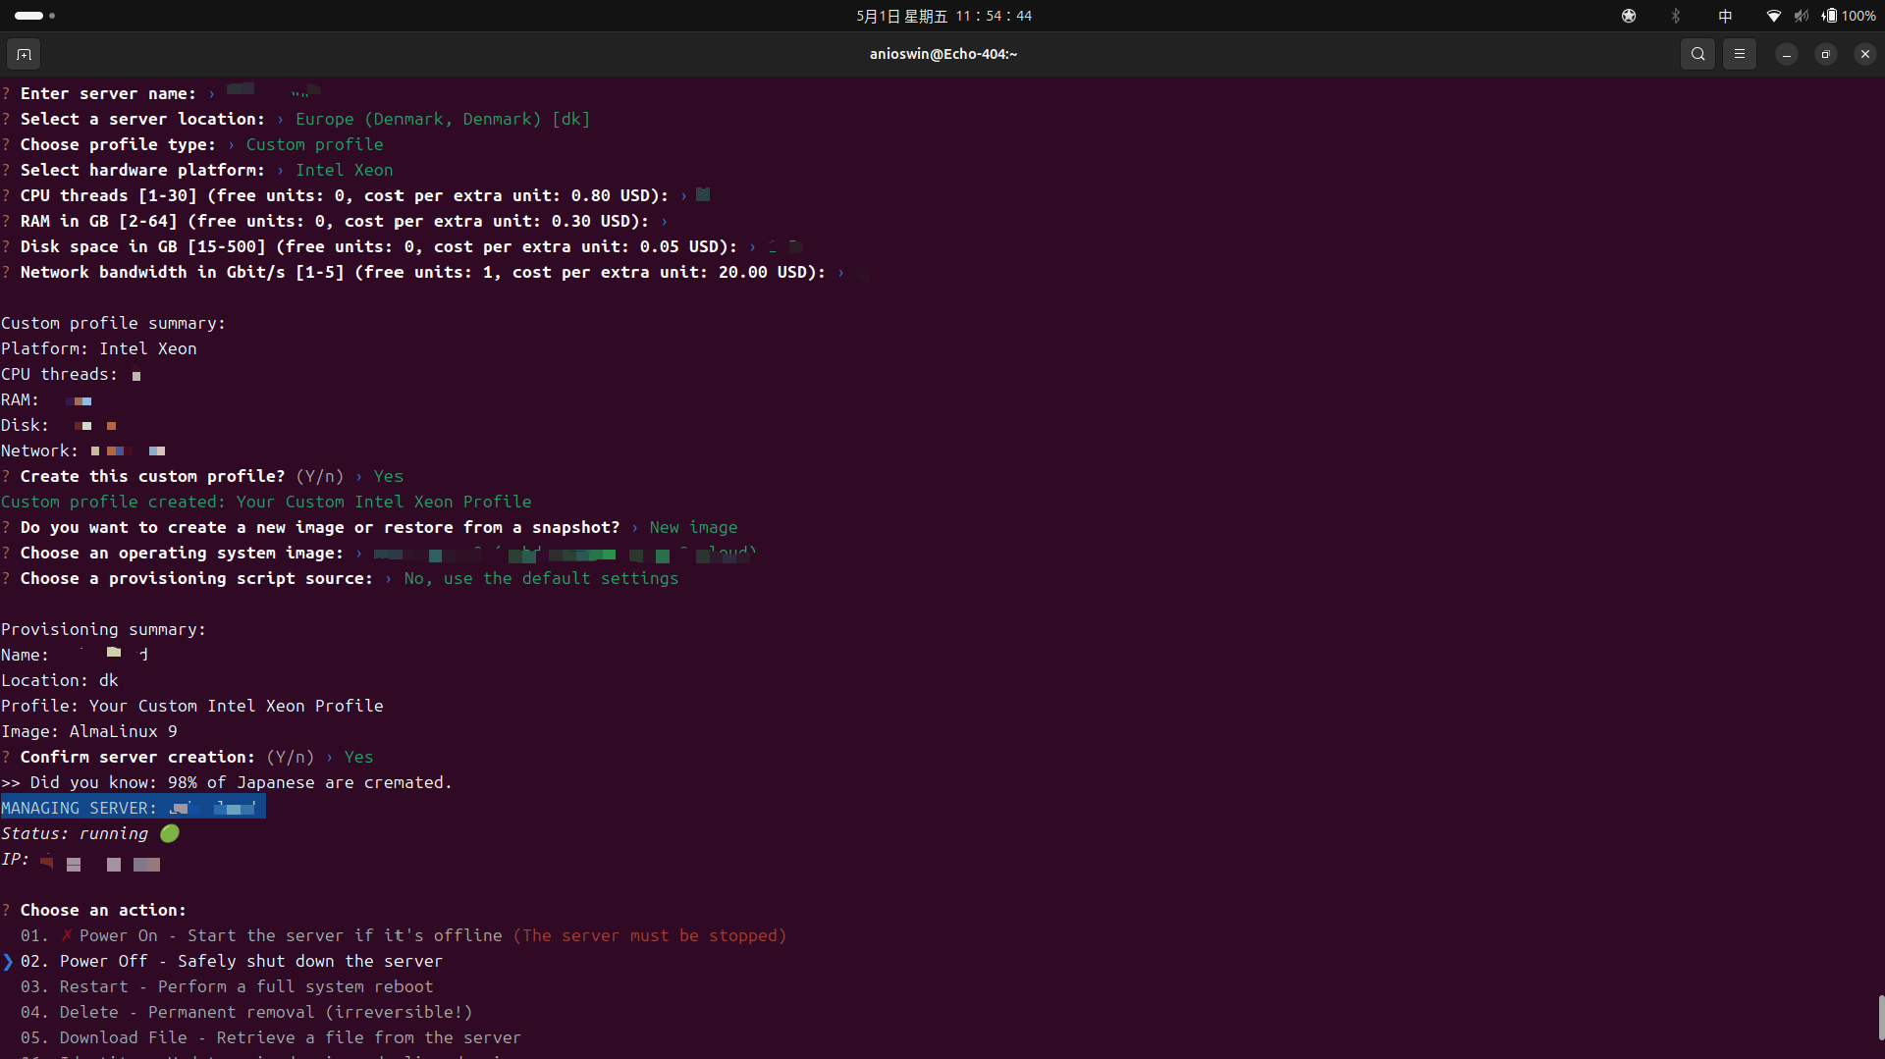Restore the terminal window size
The height and width of the screenshot is (1059, 1885).
1825,54
